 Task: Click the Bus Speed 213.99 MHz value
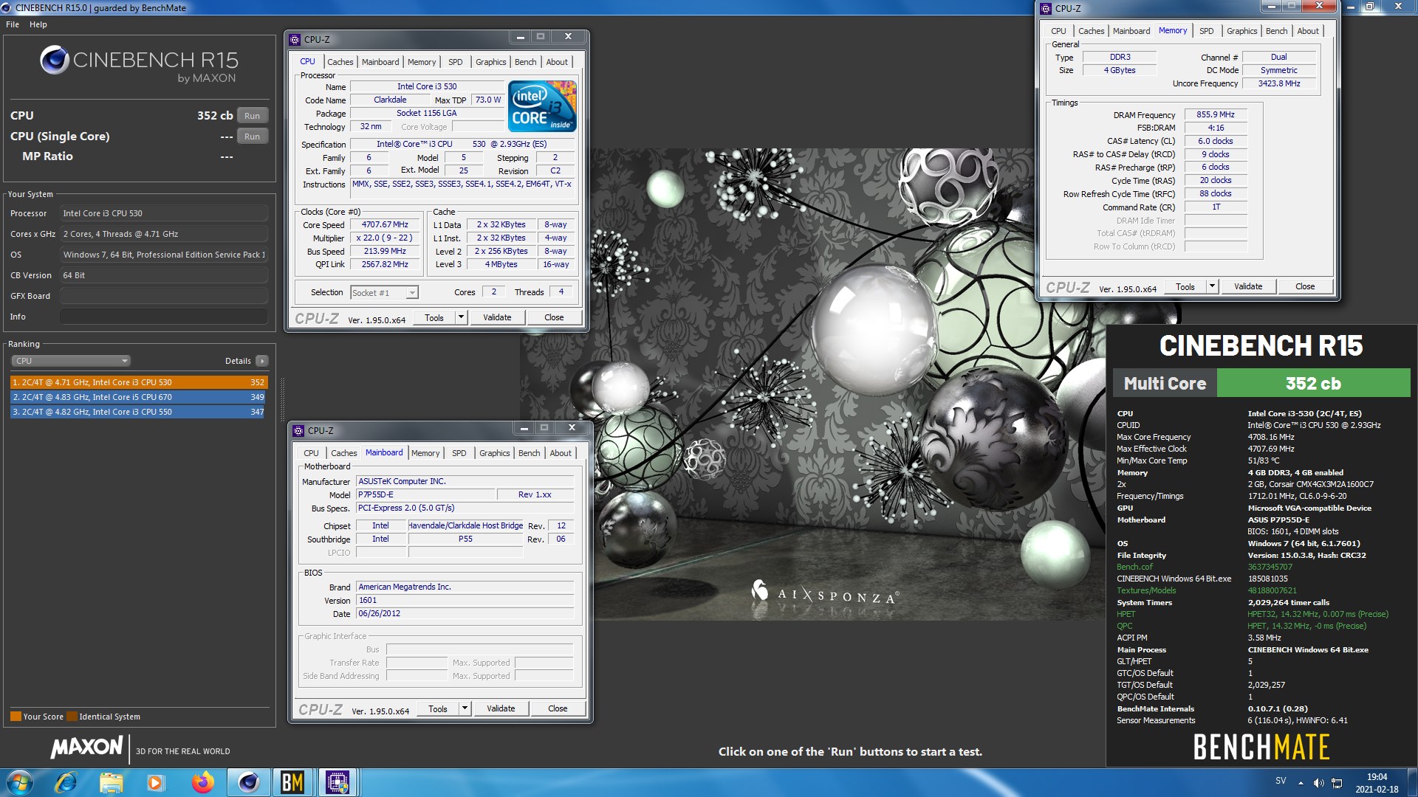tap(385, 251)
